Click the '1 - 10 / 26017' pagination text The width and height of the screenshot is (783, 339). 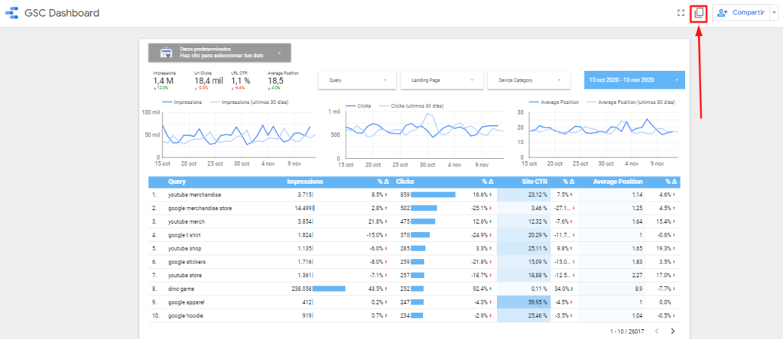[x=627, y=331]
